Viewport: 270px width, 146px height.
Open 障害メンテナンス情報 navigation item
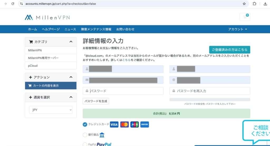coord(96,29)
